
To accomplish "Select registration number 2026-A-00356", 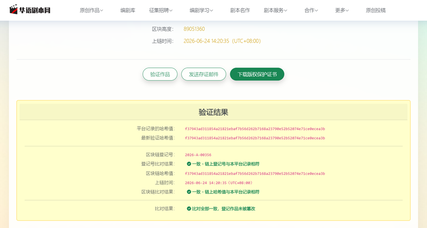I will click(198, 155).
